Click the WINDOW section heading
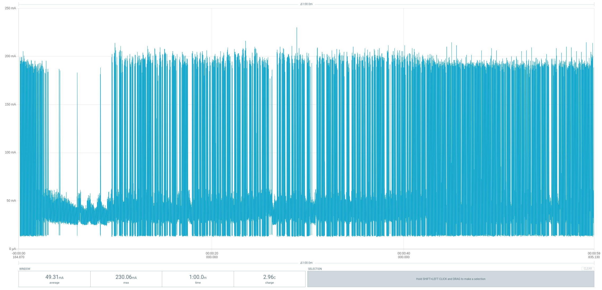The width and height of the screenshot is (602, 290). coord(25,269)
